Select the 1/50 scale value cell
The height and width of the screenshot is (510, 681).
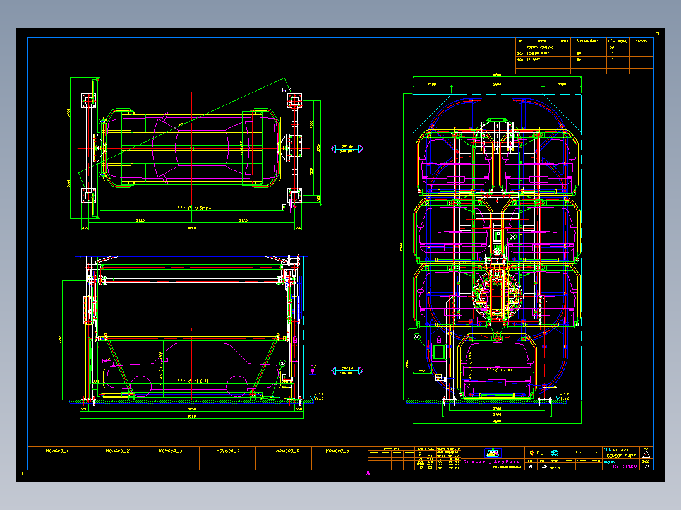[543, 466]
